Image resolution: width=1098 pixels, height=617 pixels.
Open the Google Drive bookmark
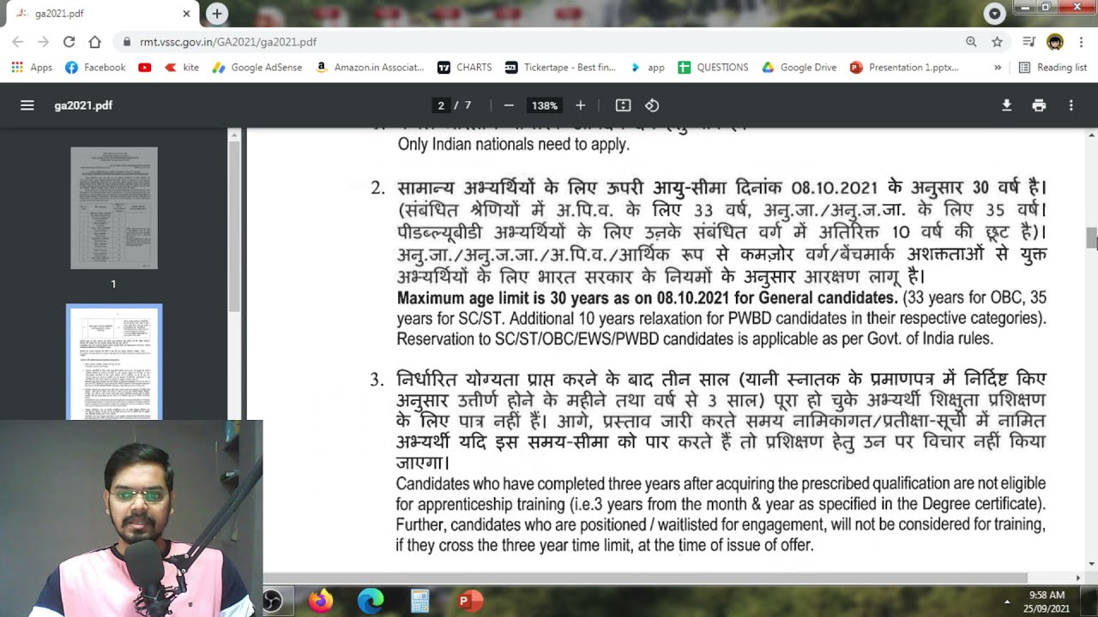799,67
